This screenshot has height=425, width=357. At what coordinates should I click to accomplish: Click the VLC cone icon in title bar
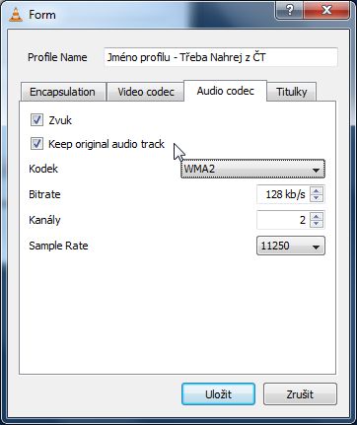pos(16,15)
